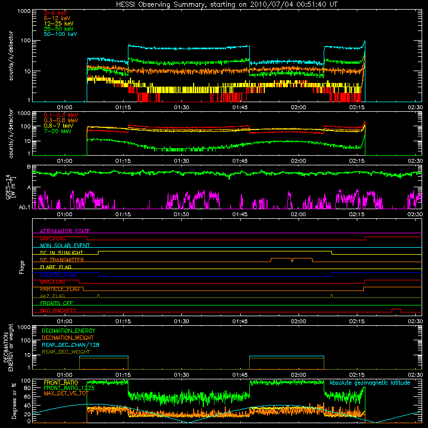Image resolution: width=428 pixels, height=428 pixels.
Task: Click the 25-50 keV legend entry
Action: coord(59,29)
